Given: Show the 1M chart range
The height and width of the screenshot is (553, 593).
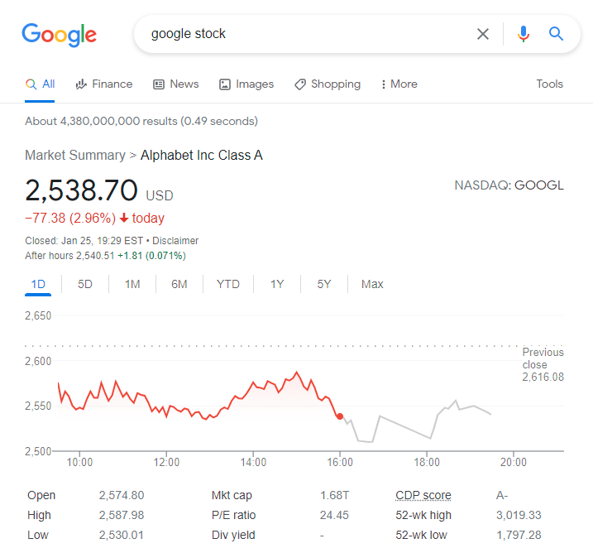Looking at the screenshot, I should coord(132,284).
